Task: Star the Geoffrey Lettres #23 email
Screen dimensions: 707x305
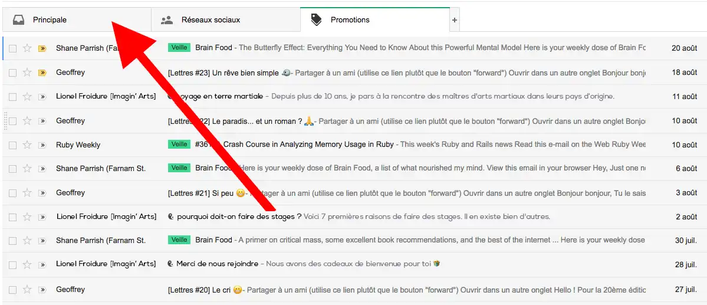Action: [x=27, y=72]
